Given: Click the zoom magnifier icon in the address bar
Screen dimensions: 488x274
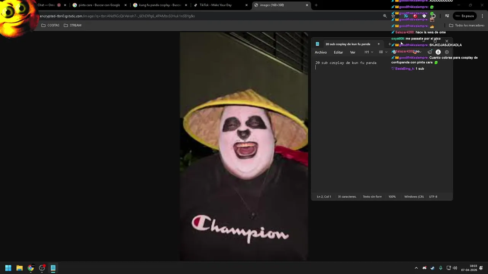Looking at the screenshot, I should (385, 16).
